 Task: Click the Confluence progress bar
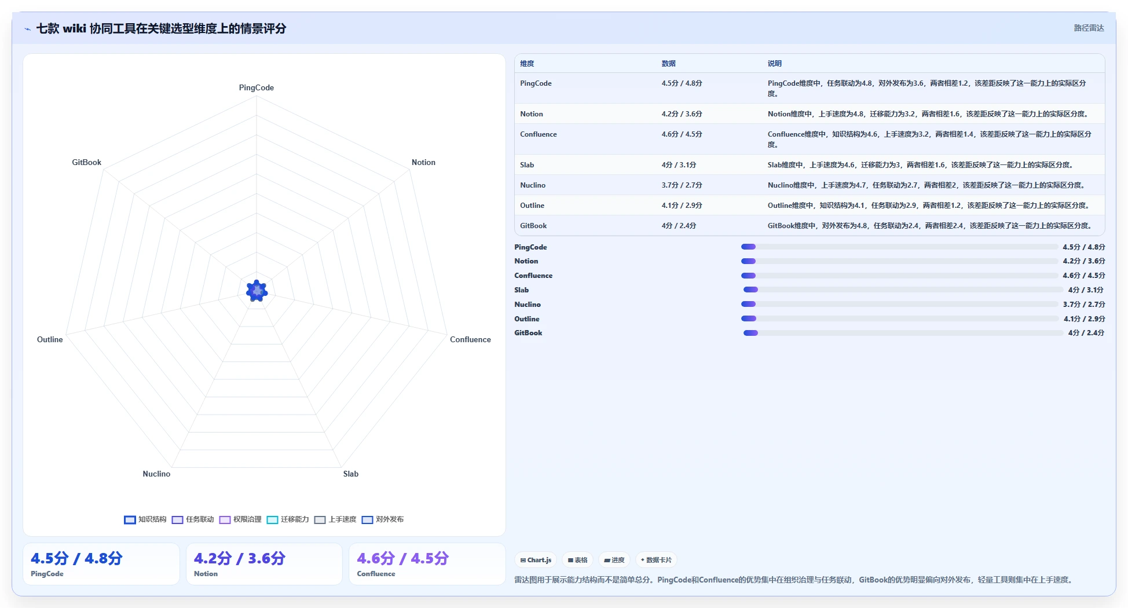(x=899, y=276)
